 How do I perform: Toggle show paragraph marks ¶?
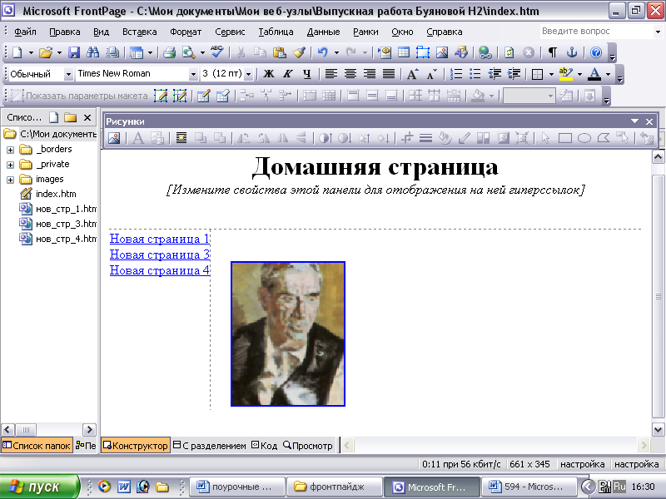click(553, 52)
